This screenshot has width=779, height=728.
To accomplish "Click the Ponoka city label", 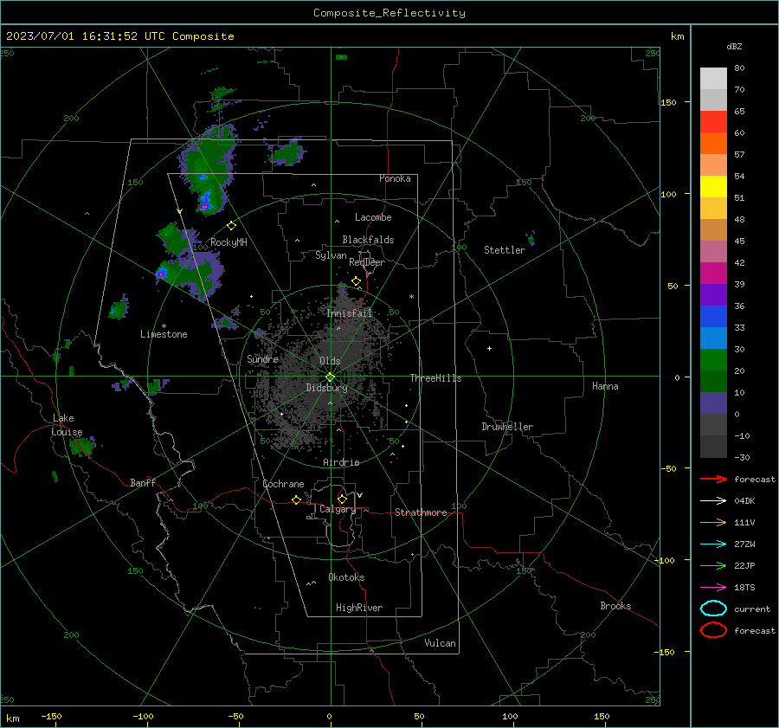I will (395, 178).
